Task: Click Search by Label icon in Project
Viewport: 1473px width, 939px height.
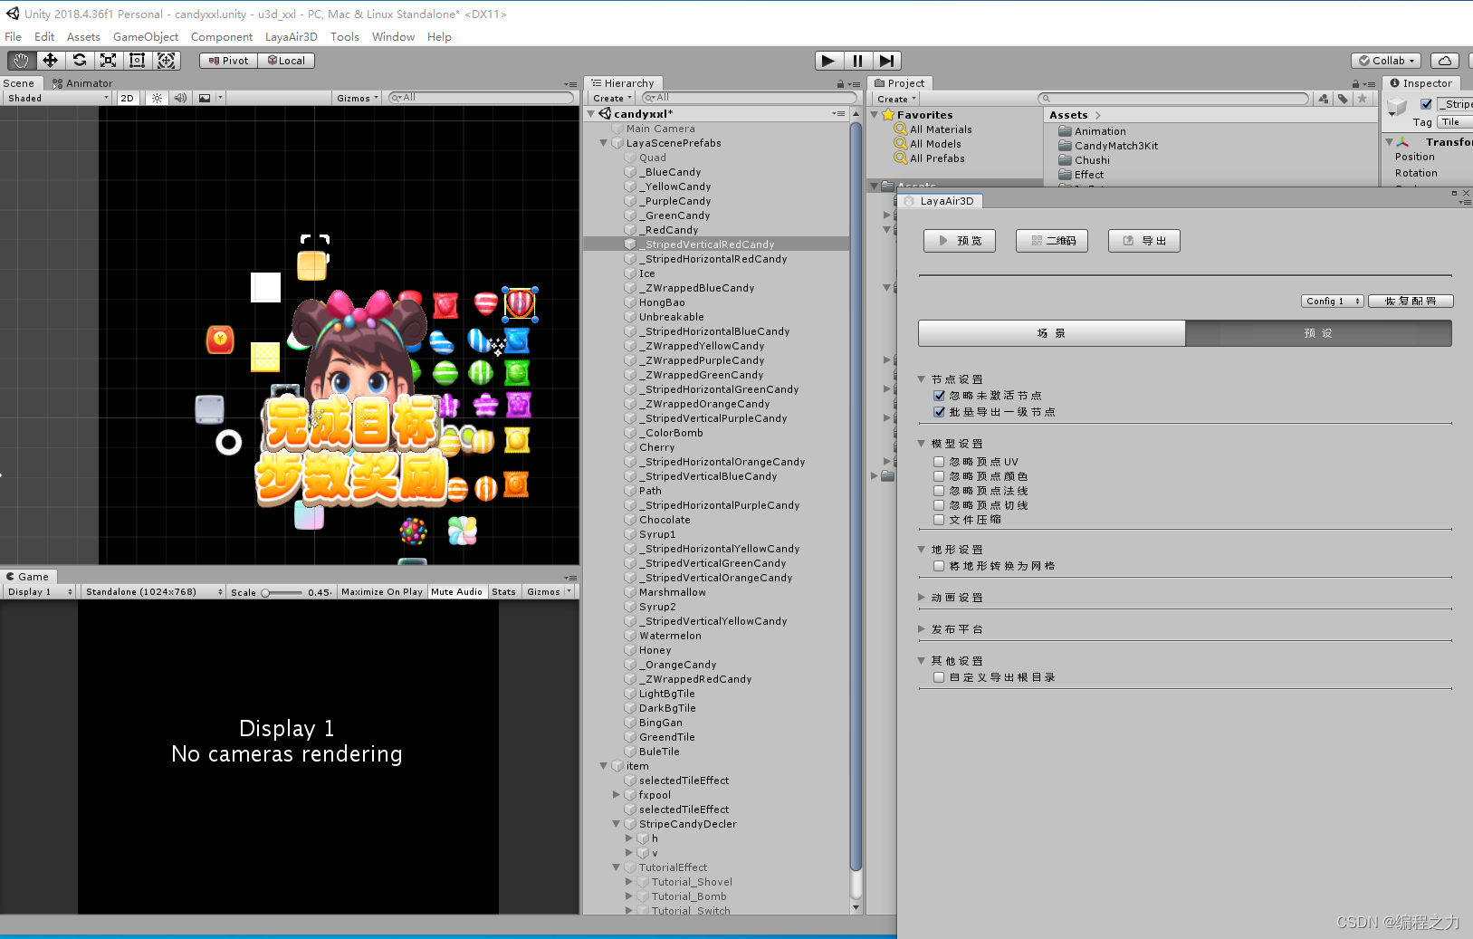Action: pyautogui.click(x=1343, y=99)
